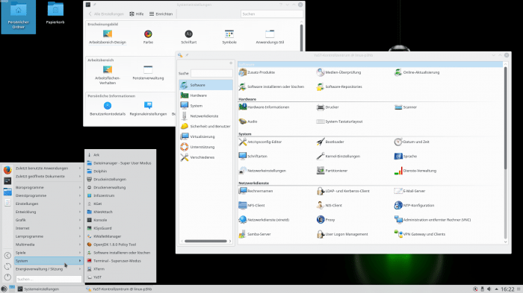Expand Spiele submenu in launcher

click(48, 253)
